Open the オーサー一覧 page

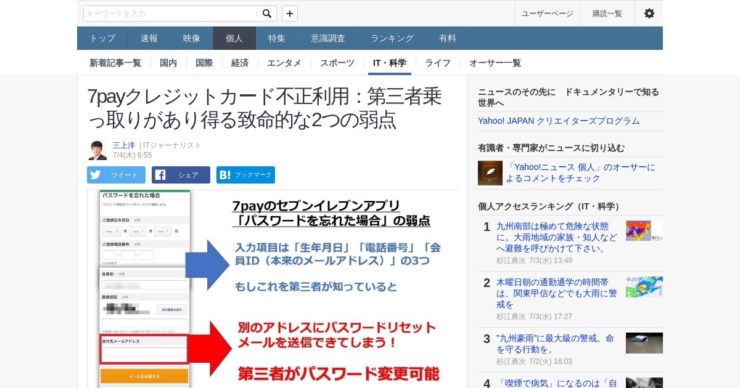coord(495,63)
